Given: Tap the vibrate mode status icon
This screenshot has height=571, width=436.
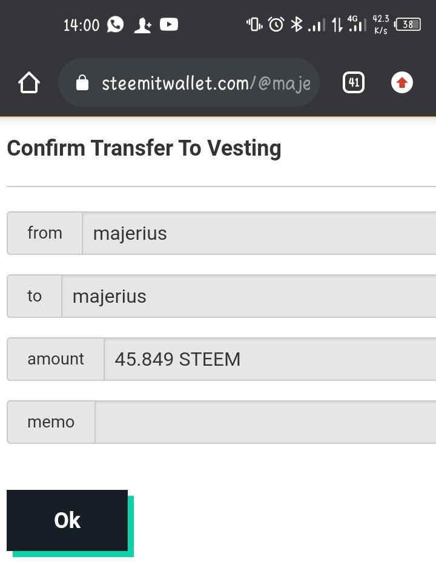Looking at the screenshot, I should point(254,25).
